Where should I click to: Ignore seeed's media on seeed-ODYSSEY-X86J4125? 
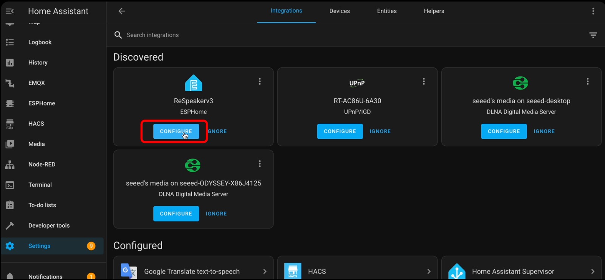tap(216, 214)
